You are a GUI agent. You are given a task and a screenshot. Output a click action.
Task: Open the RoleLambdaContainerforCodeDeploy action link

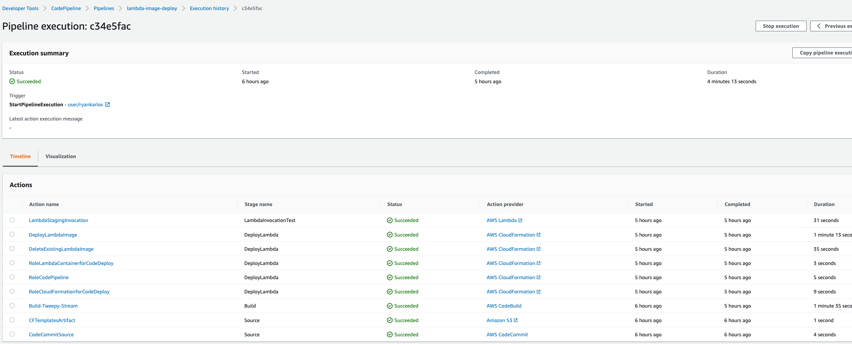click(71, 263)
